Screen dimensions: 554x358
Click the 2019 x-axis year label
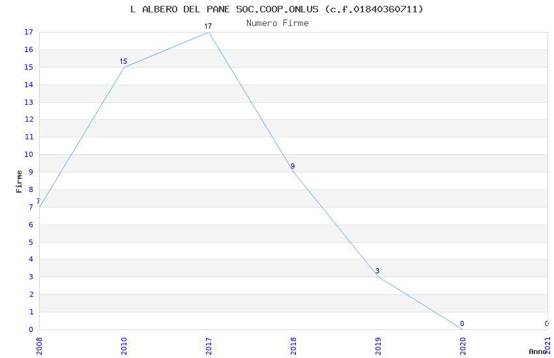click(x=378, y=346)
